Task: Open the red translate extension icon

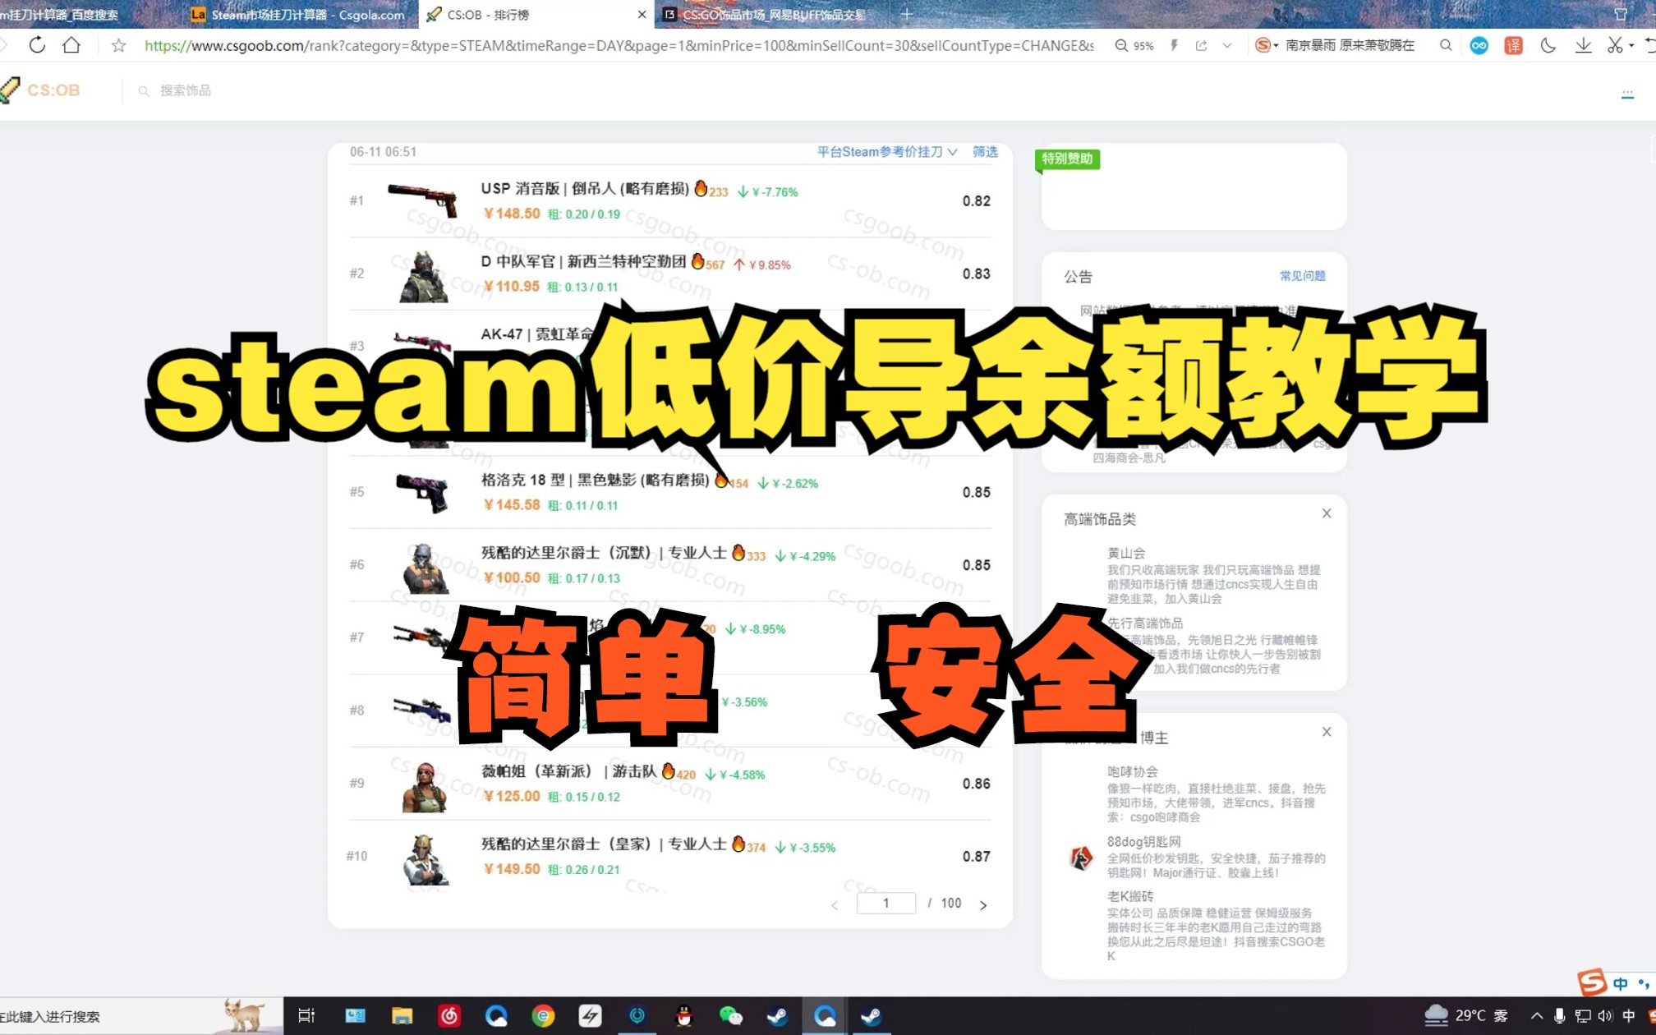Action: tap(1513, 45)
